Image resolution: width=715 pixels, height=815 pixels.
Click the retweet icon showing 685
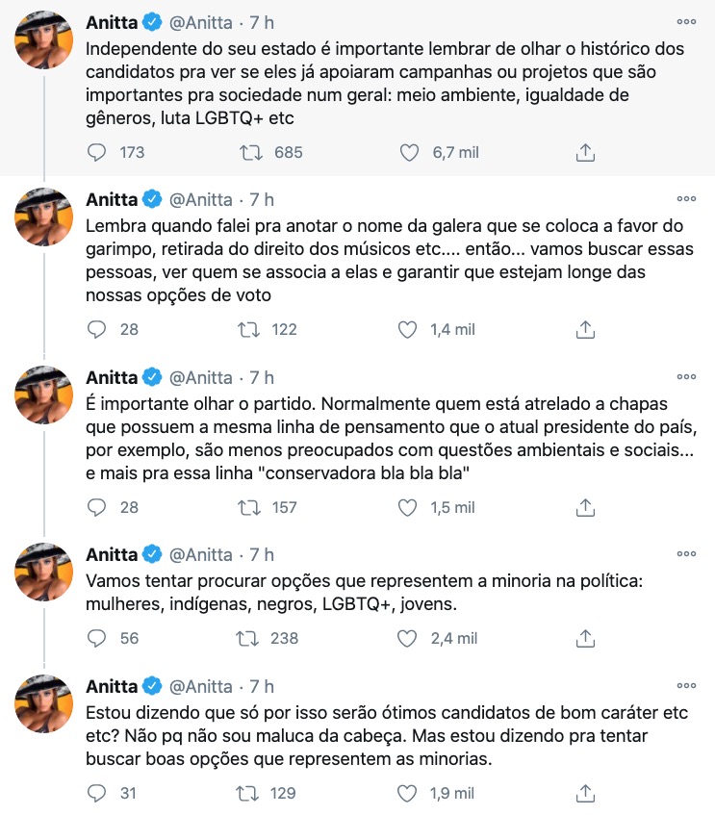pyautogui.click(x=252, y=151)
